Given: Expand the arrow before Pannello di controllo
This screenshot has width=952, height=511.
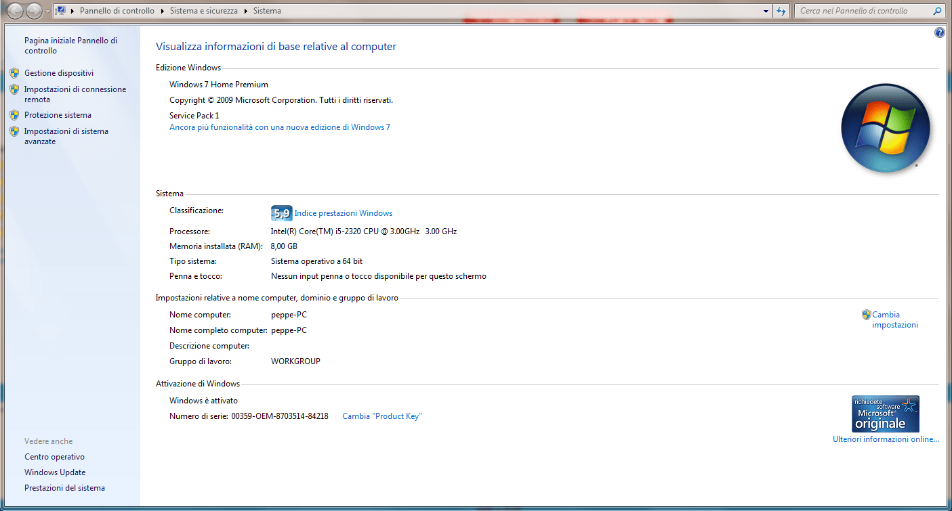Looking at the screenshot, I should (x=73, y=11).
